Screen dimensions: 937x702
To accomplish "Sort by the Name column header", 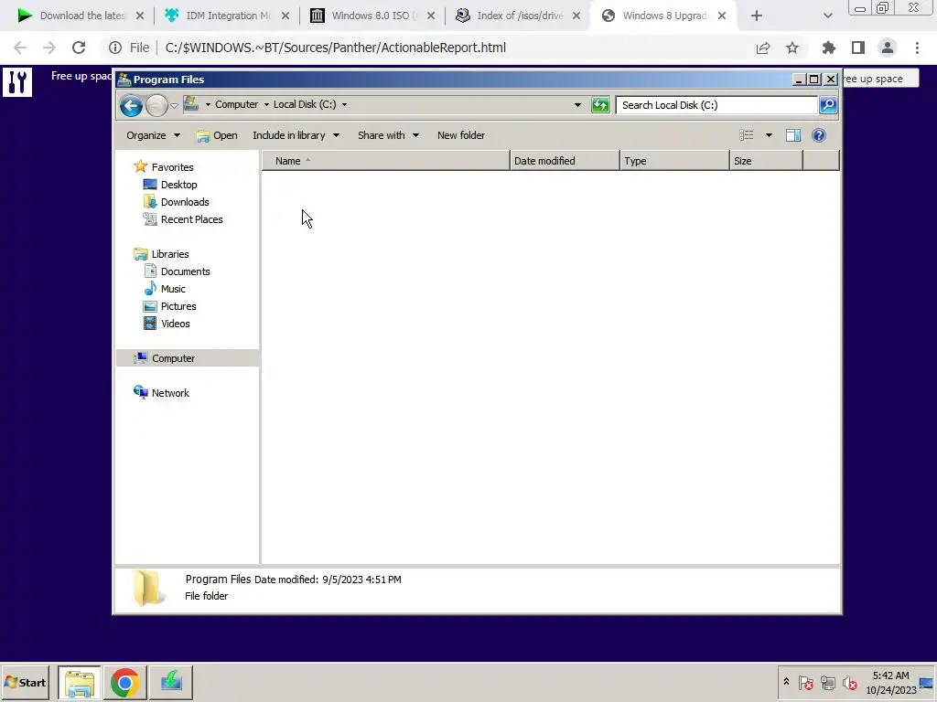I will click(x=385, y=161).
